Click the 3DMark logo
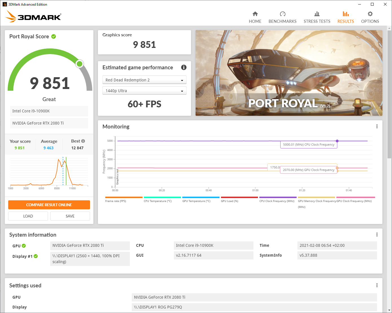The width and height of the screenshot is (392, 313). [x=33, y=16]
